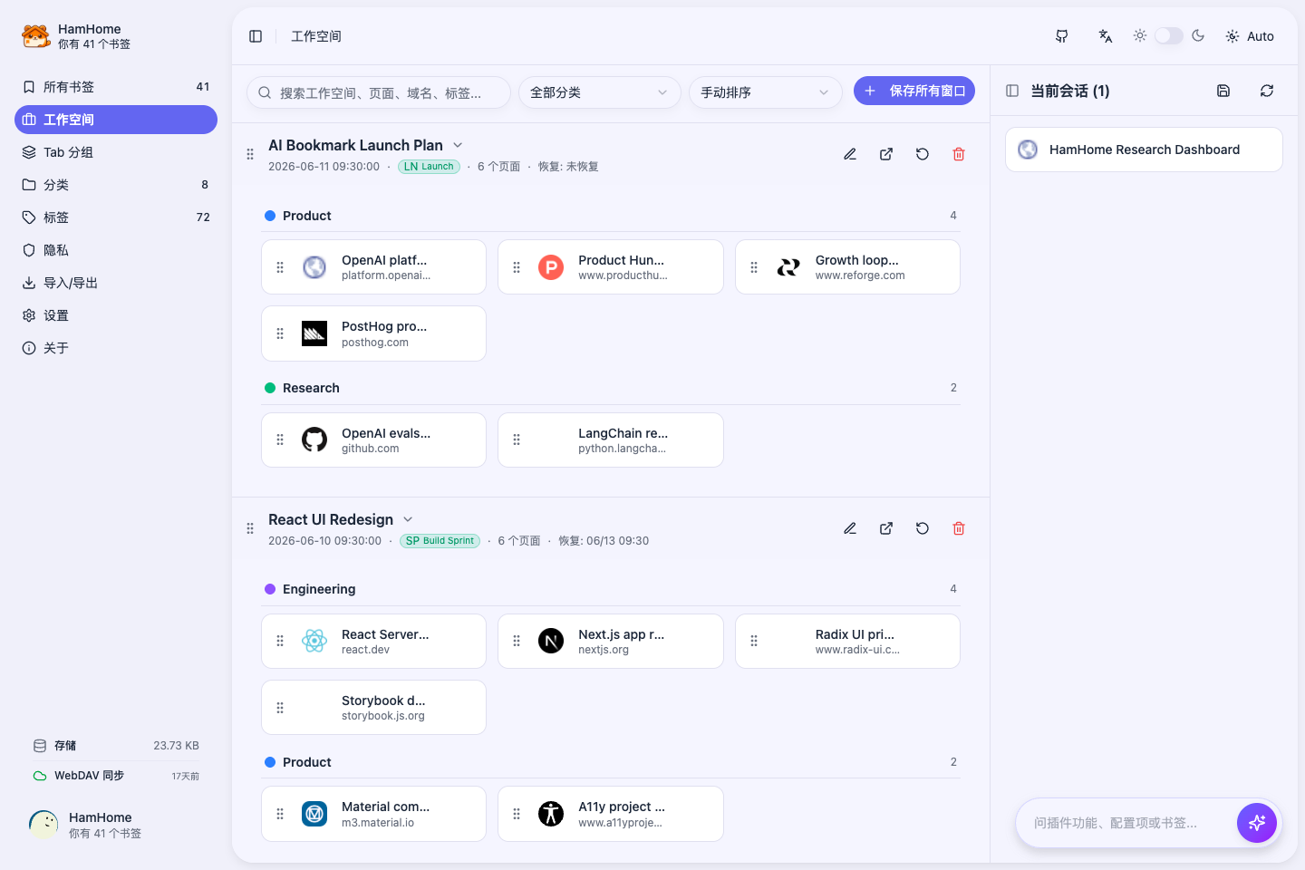Open 导入/导出 in the sidebar

[116, 283]
